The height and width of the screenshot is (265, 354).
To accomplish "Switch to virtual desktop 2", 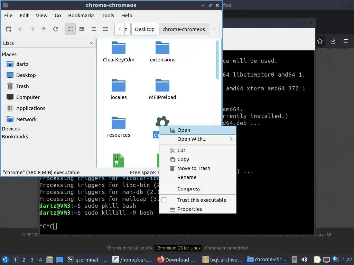I will [x=24, y=260].
